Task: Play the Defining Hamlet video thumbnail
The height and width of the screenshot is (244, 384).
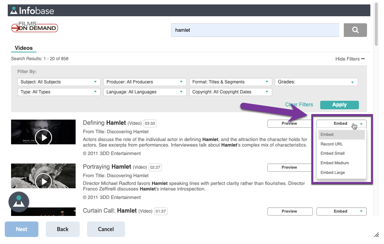Action: pyautogui.click(x=43, y=137)
